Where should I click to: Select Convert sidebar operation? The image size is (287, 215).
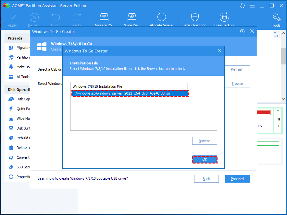click(19, 157)
